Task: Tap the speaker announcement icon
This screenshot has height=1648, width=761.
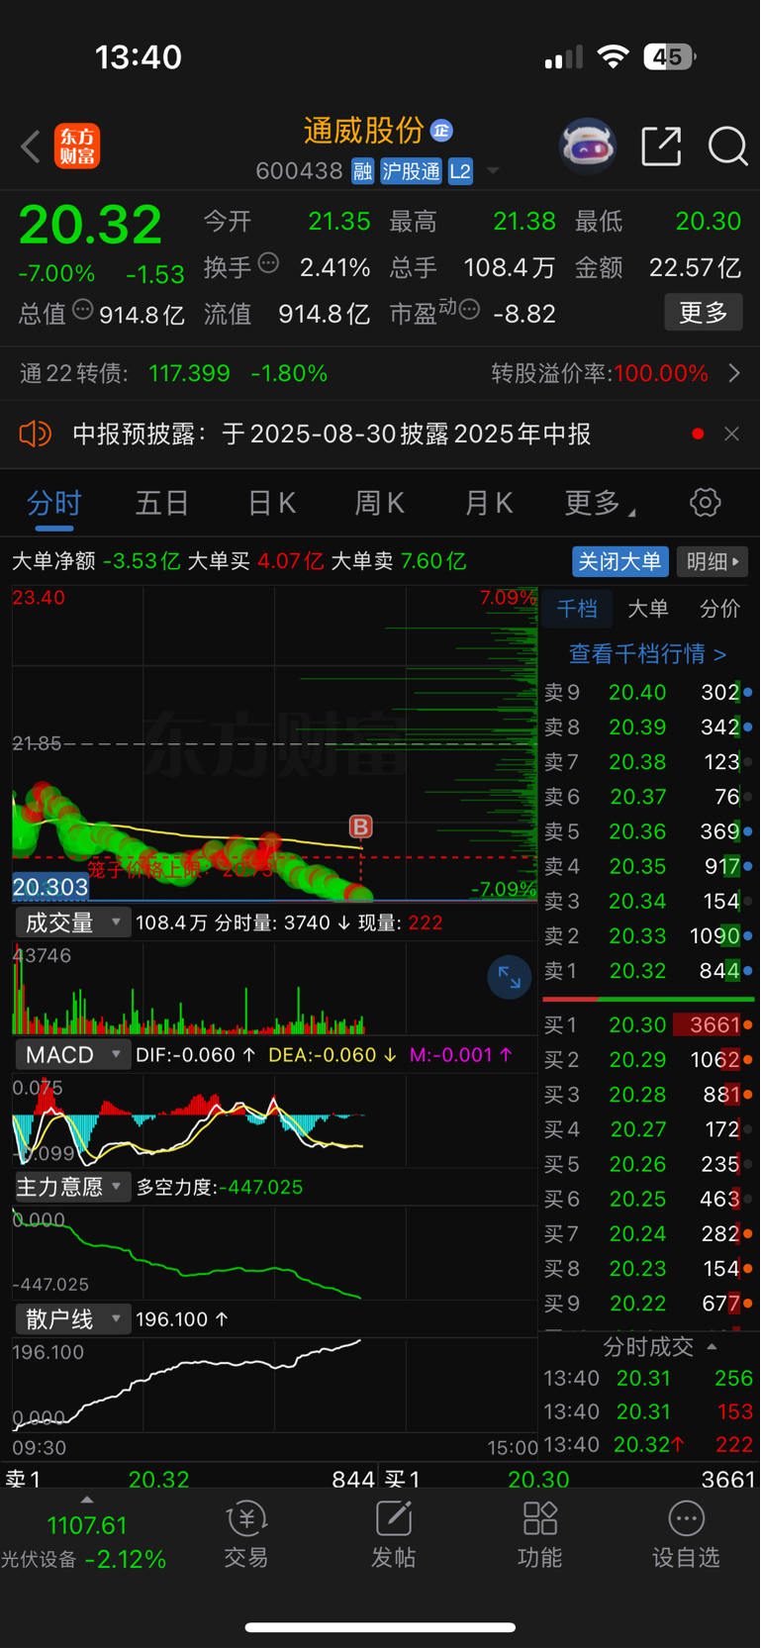Action: (35, 434)
